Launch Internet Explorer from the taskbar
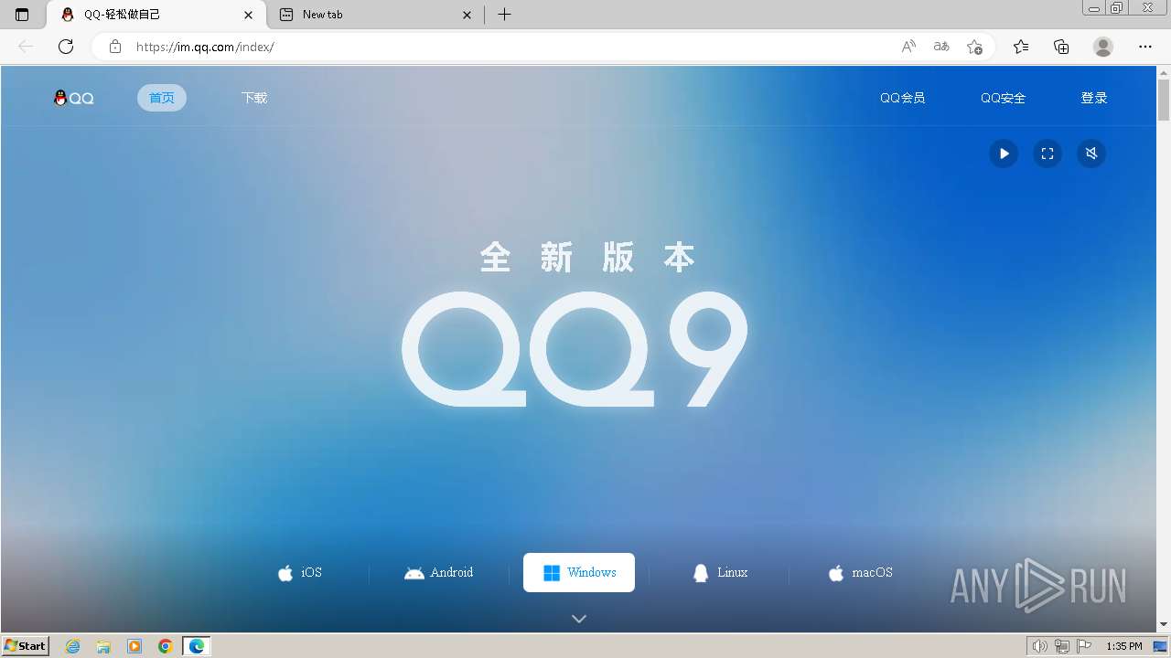The height and width of the screenshot is (658, 1171). point(73,646)
